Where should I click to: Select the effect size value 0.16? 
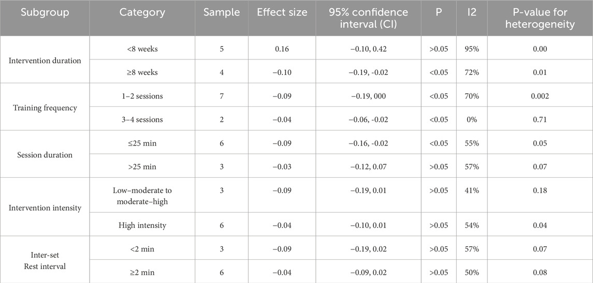(282, 49)
